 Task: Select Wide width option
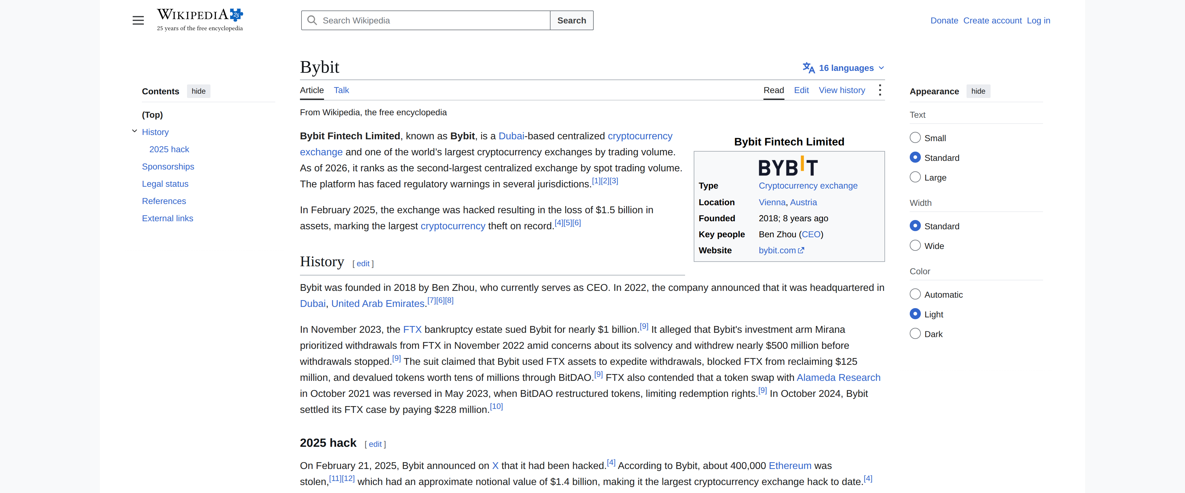915,246
